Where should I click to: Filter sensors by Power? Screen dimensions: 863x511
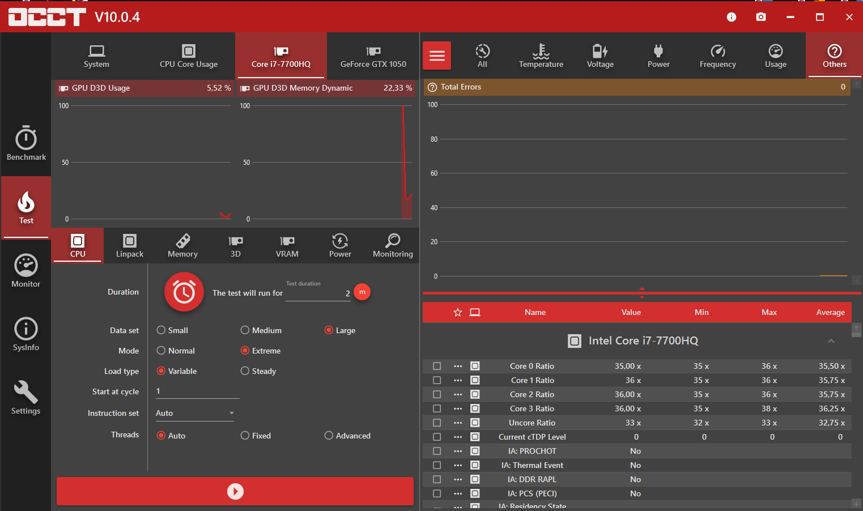(x=658, y=56)
